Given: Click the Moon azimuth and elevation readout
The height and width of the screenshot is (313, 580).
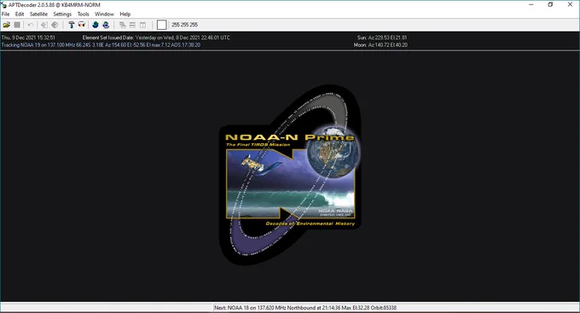Looking at the screenshot, I should (x=380, y=44).
